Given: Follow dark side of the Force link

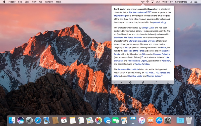Looking at the screenshot, I should (134, 51).
